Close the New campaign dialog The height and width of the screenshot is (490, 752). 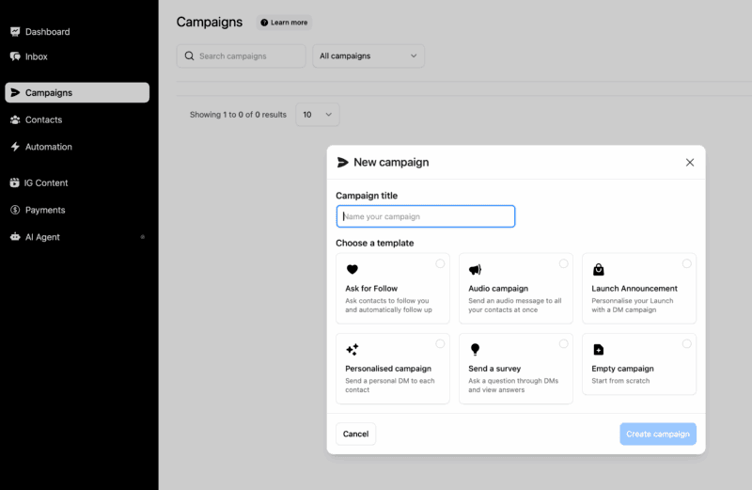[690, 162]
